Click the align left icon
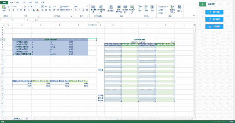The width and height of the screenshot is (235, 123). point(42,10)
